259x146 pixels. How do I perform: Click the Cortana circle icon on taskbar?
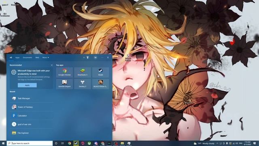pyautogui.click(x=56, y=143)
